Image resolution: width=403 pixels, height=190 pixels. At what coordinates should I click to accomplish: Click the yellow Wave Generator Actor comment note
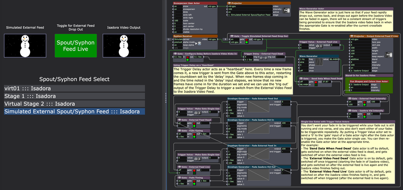click(346, 20)
